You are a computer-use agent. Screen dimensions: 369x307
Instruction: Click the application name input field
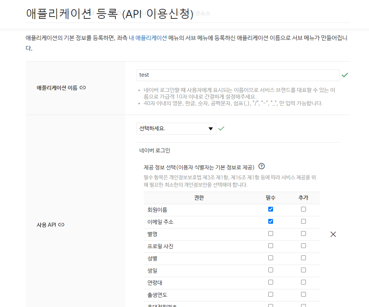pyautogui.click(x=238, y=75)
